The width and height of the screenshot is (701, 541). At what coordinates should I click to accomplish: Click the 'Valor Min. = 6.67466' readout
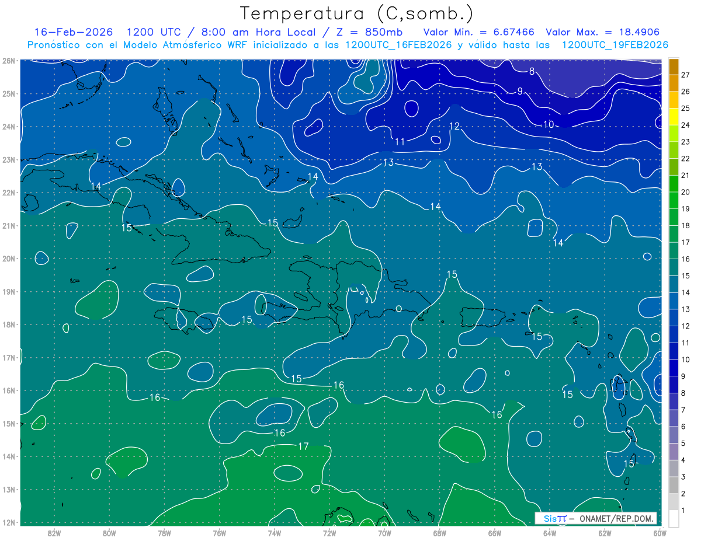pos(480,32)
